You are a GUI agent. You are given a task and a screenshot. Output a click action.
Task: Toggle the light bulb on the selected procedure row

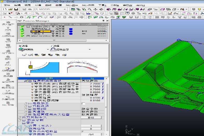(53, 31)
